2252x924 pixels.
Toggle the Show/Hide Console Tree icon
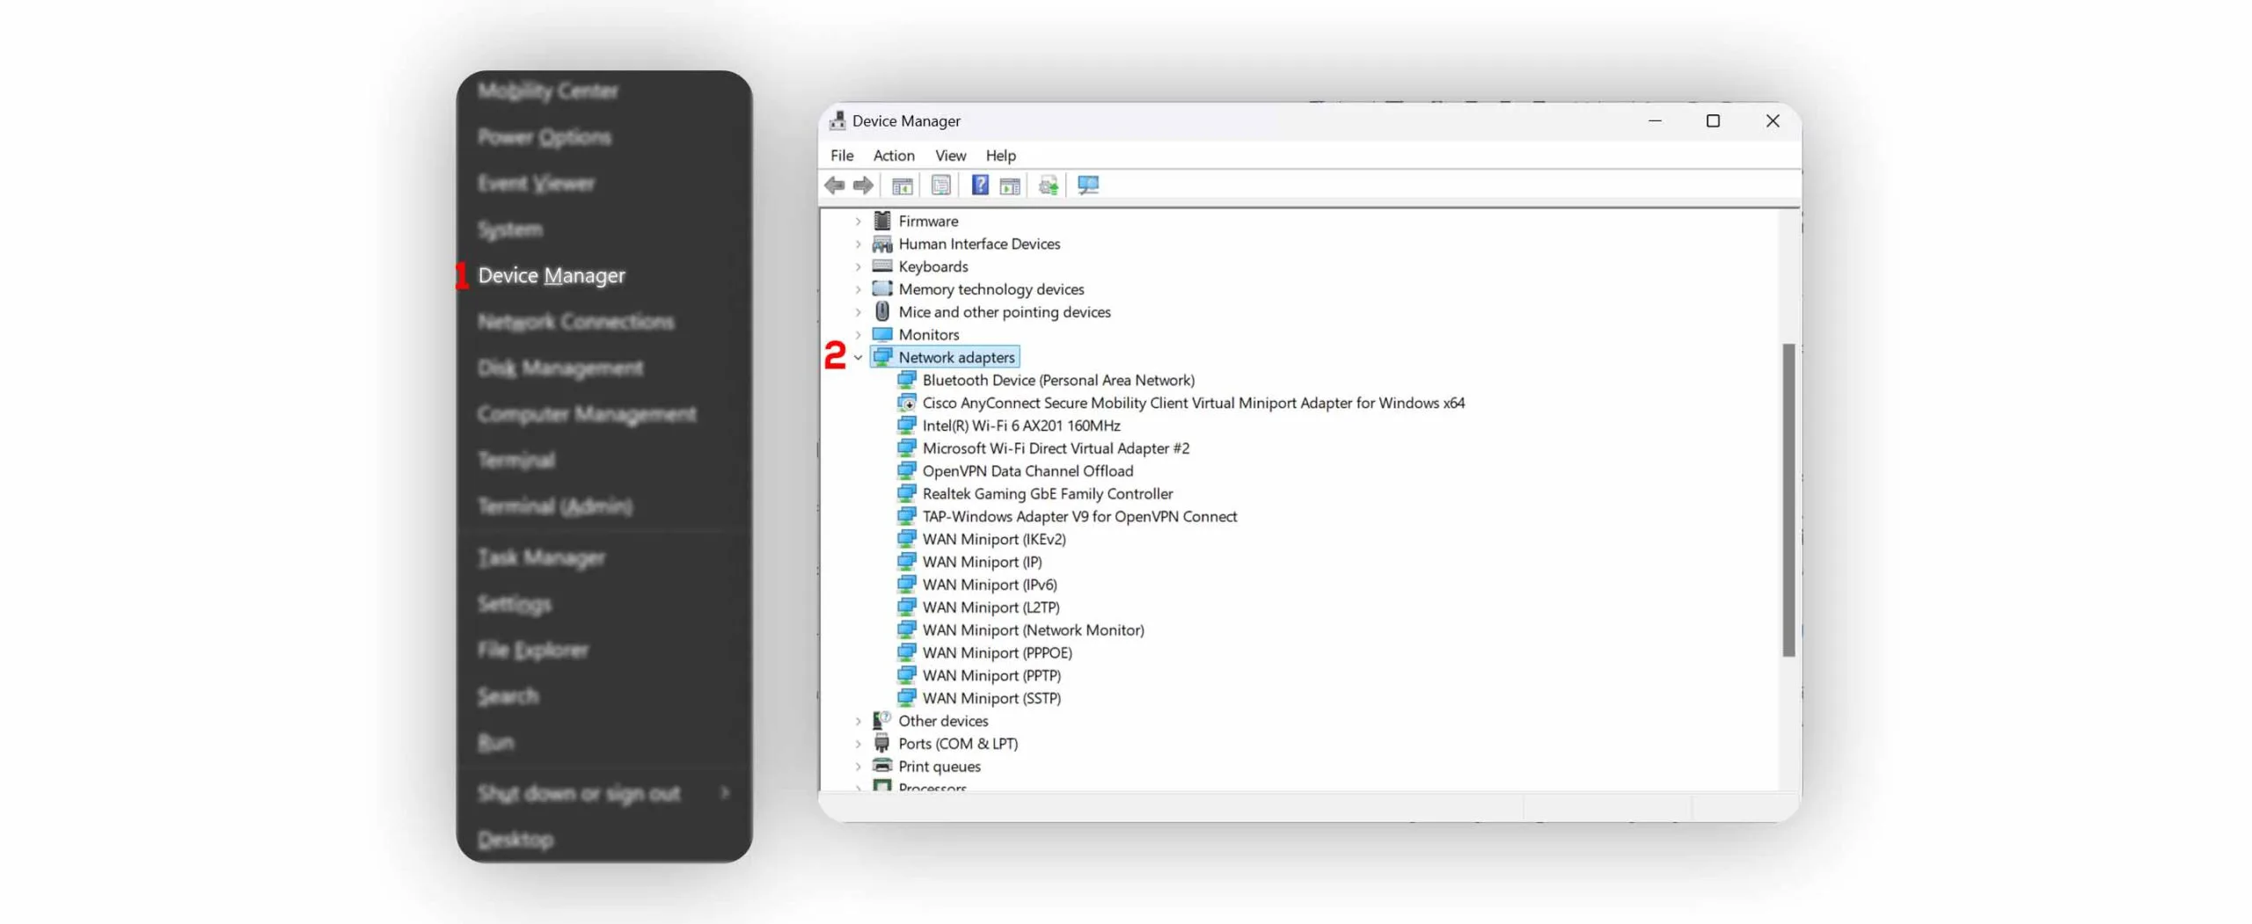pyautogui.click(x=902, y=186)
